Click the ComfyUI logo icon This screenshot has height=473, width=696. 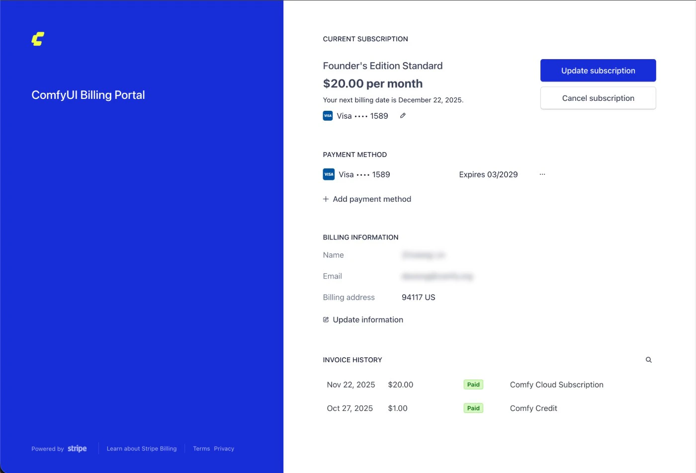[37, 38]
